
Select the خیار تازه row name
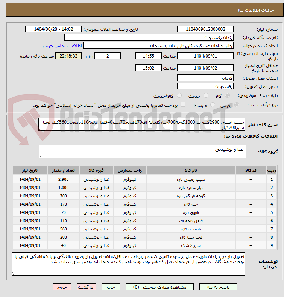pos(191,204)
